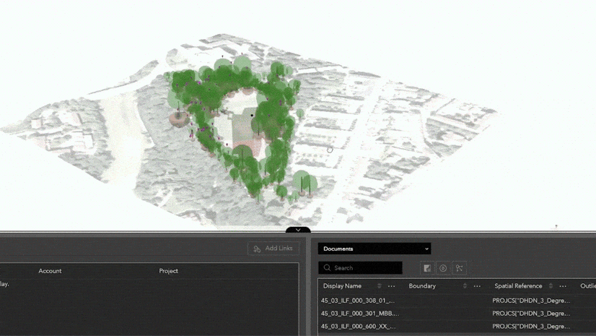Click the Boundary column header
The height and width of the screenshot is (336, 596).
(422, 286)
